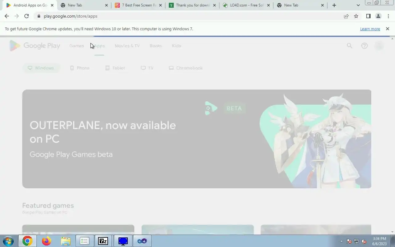Launch Firefox from the taskbar

[x=47, y=241]
